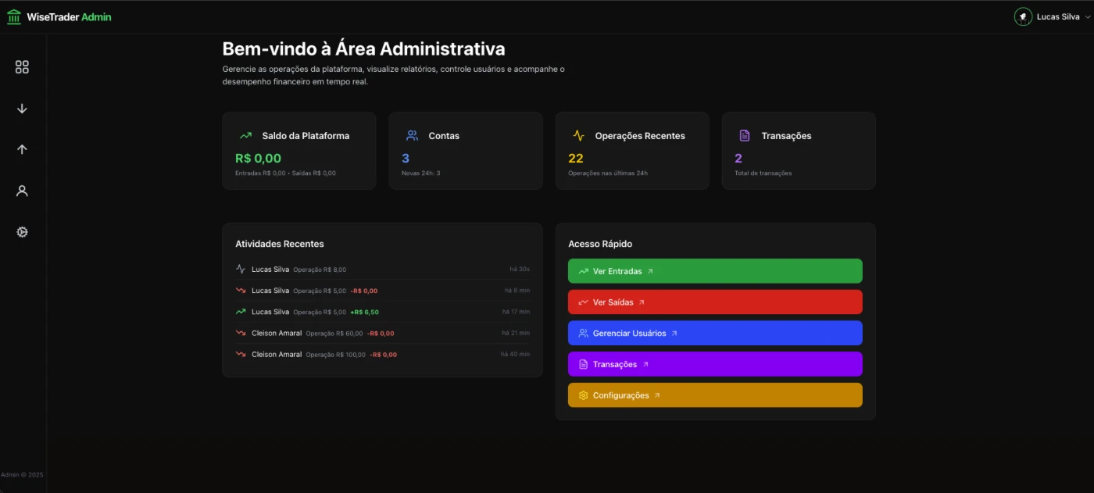
Task: Click the up arrow saídas sidebar icon
Action: 22,149
